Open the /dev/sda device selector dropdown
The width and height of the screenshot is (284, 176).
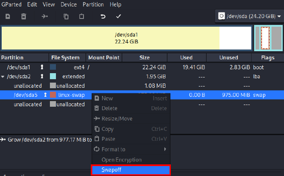click(x=249, y=16)
